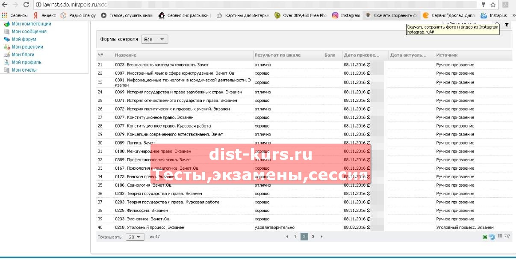Viewport: 516px width, 263px height.
Task: Bookmark this page with the star icon
Action: pyautogui.click(x=493, y=5)
